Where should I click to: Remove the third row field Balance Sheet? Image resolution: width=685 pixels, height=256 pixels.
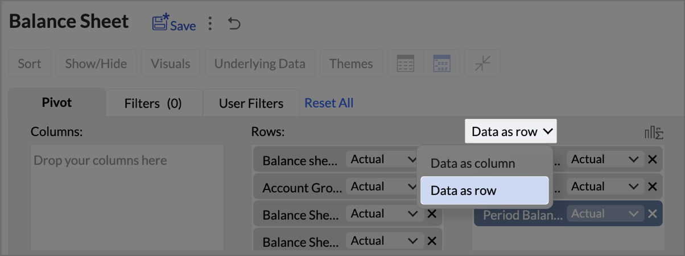(432, 214)
